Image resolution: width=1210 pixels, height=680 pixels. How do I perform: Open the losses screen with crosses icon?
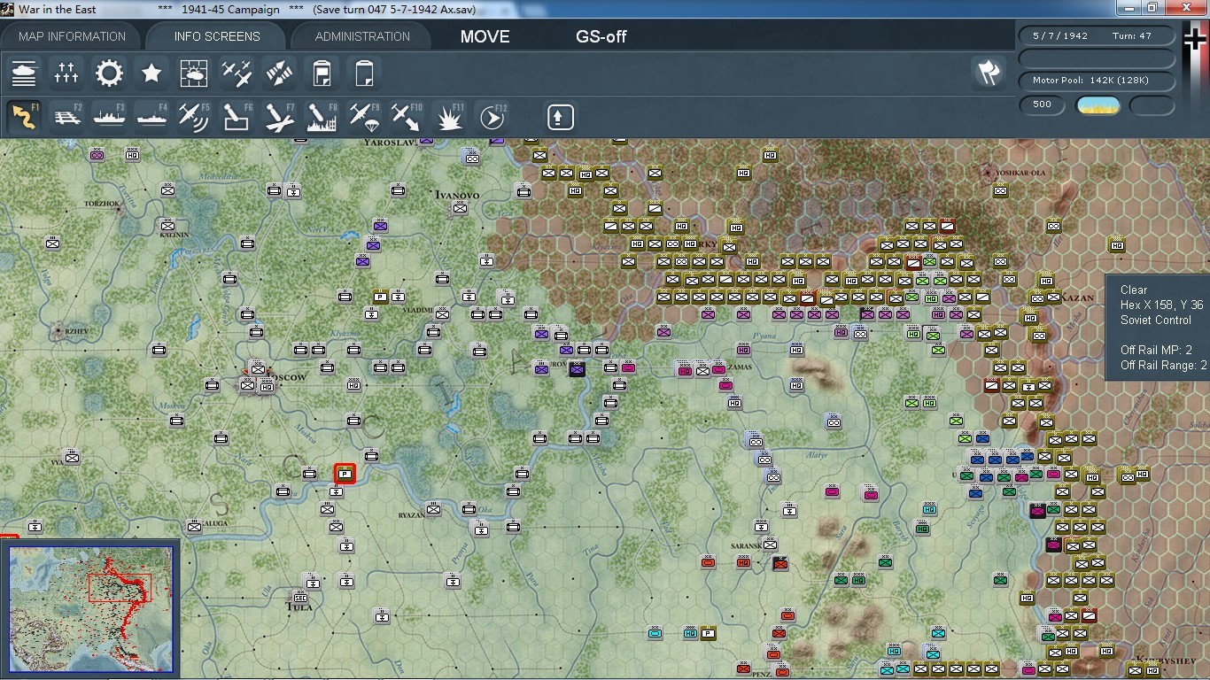[x=66, y=73]
